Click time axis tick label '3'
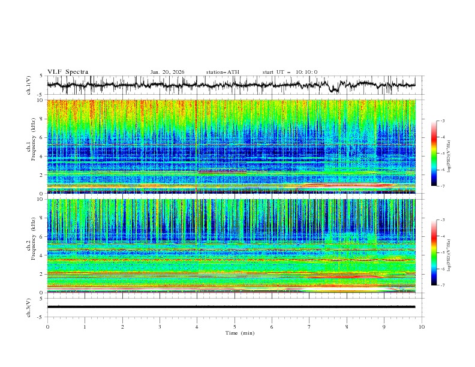475x367 pixels. (x=160, y=327)
